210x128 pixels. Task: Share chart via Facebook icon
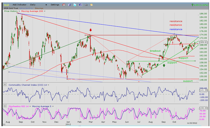[x=80, y=5]
